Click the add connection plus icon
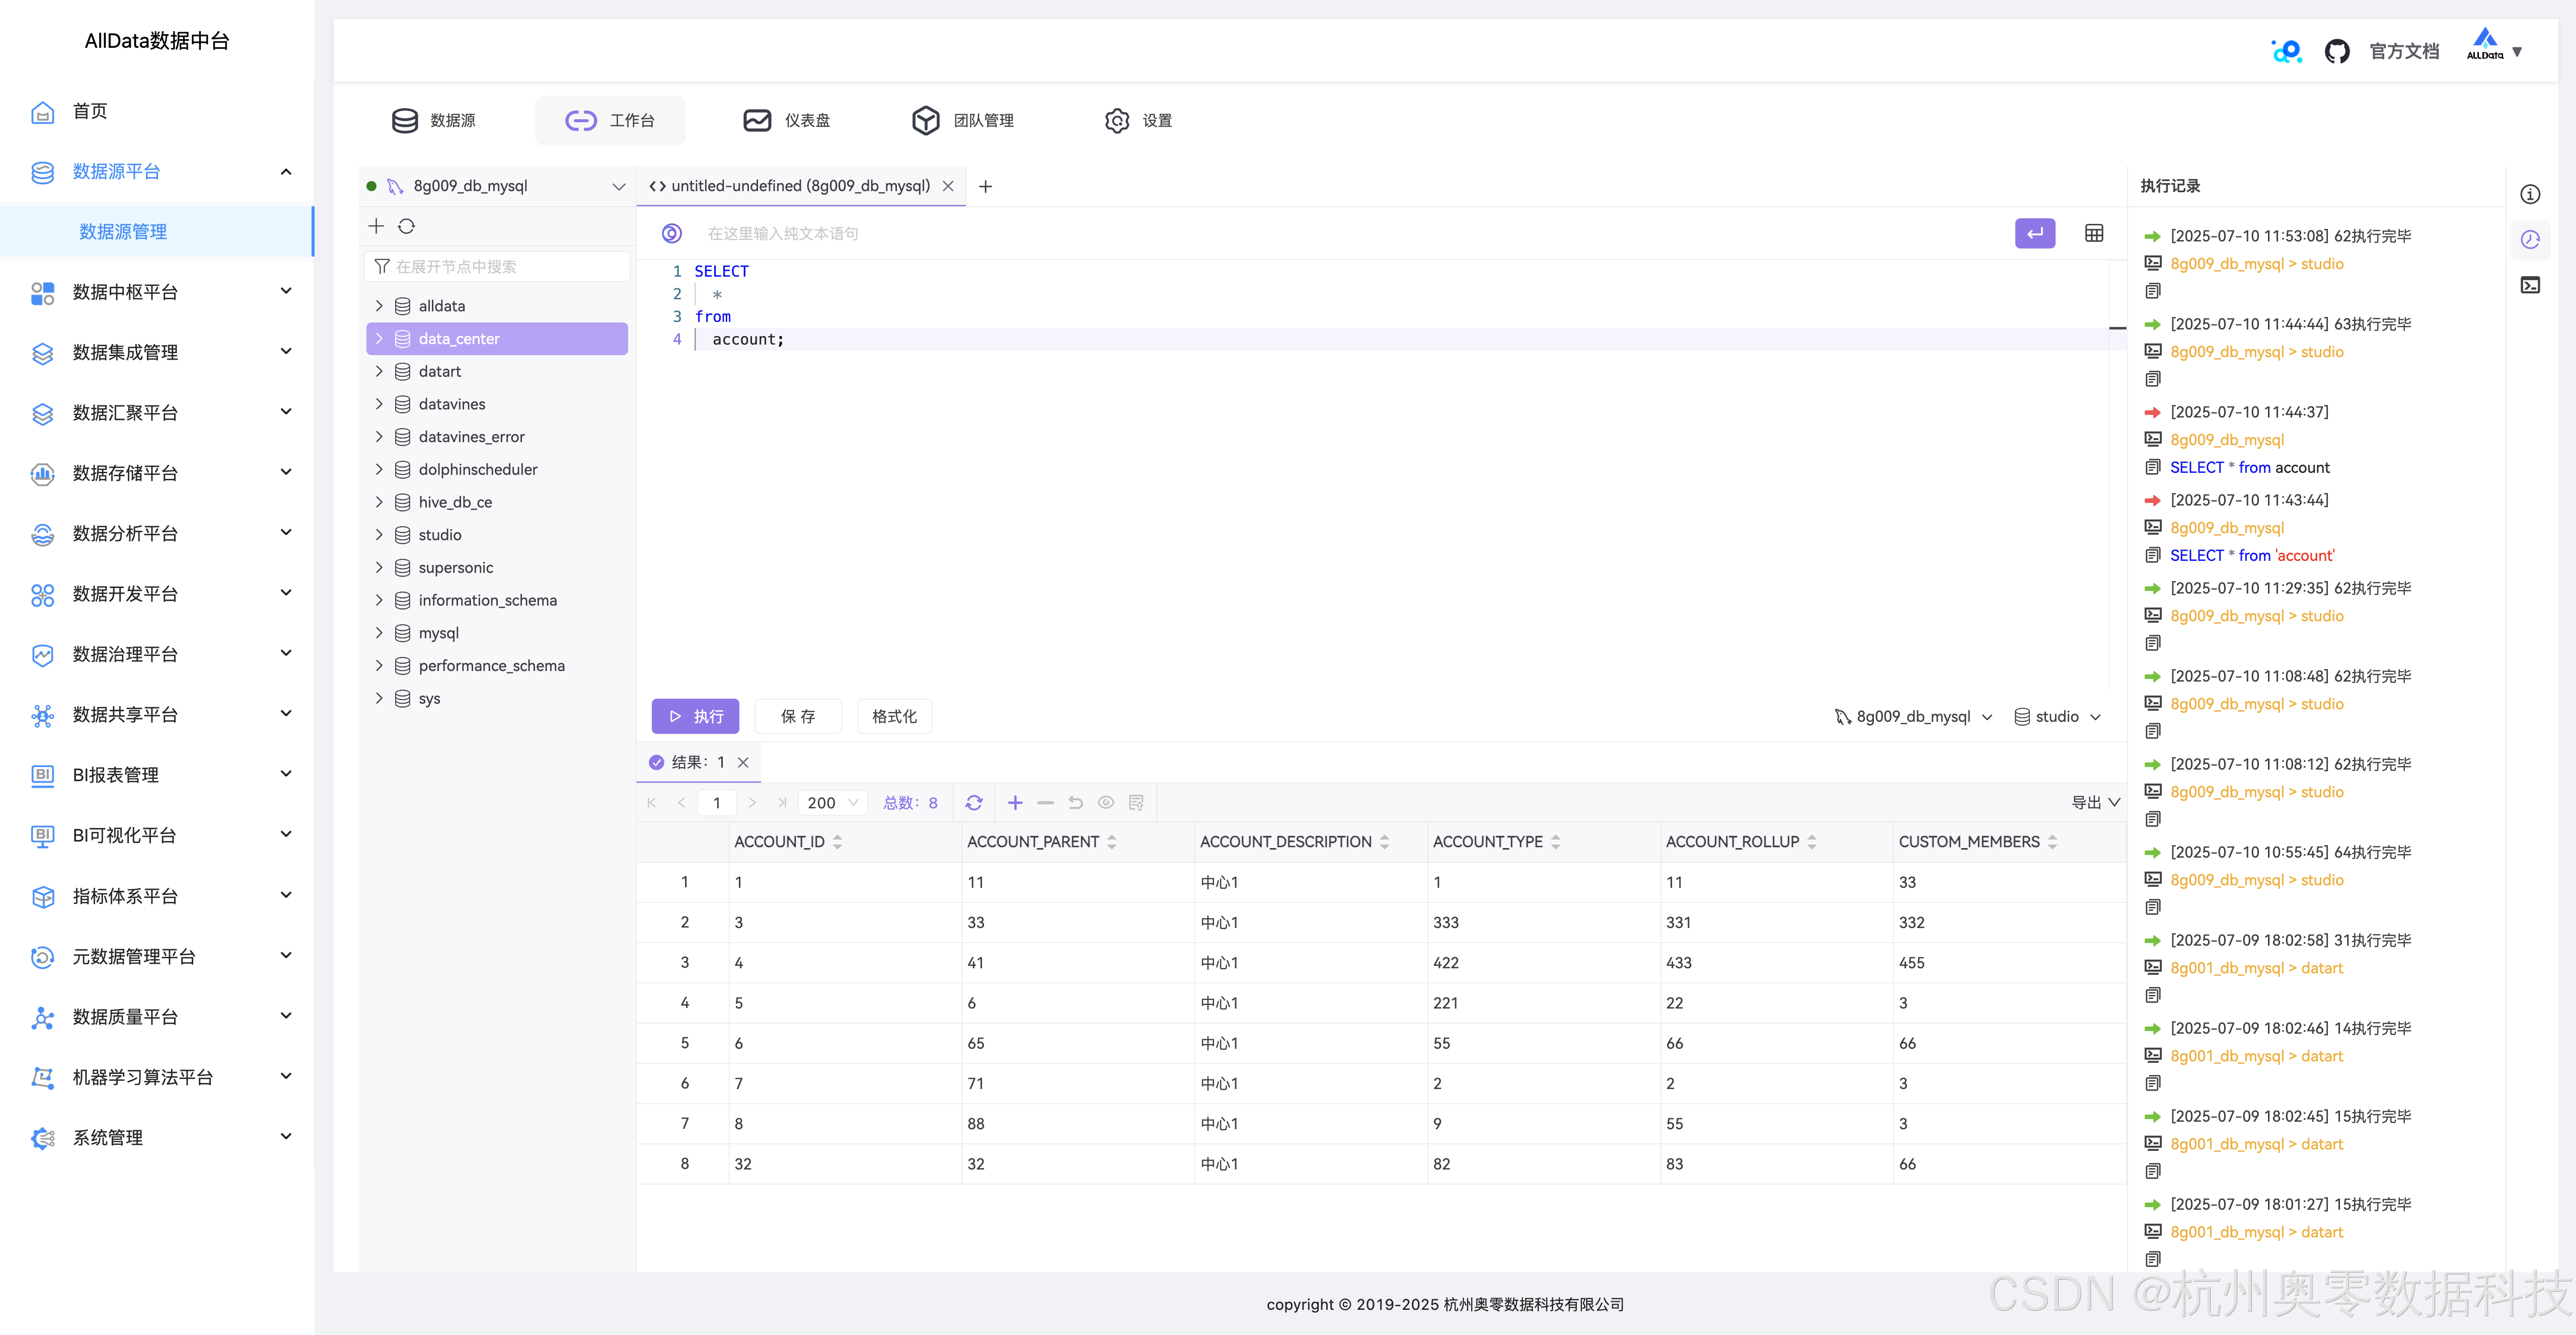2576x1335 pixels. click(376, 227)
